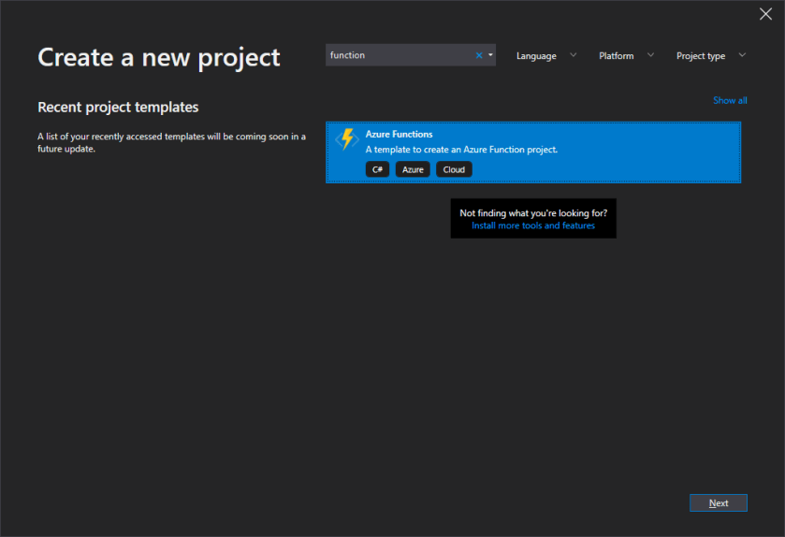Click the Cloud tag on the template
Screen dimensions: 785x537
[454, 169]
